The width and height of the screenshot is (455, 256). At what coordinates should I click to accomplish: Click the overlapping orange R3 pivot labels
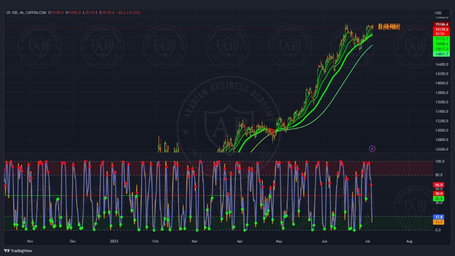point(389,27)
